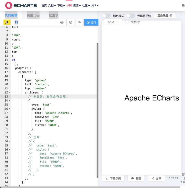Click the share icon

153,179
